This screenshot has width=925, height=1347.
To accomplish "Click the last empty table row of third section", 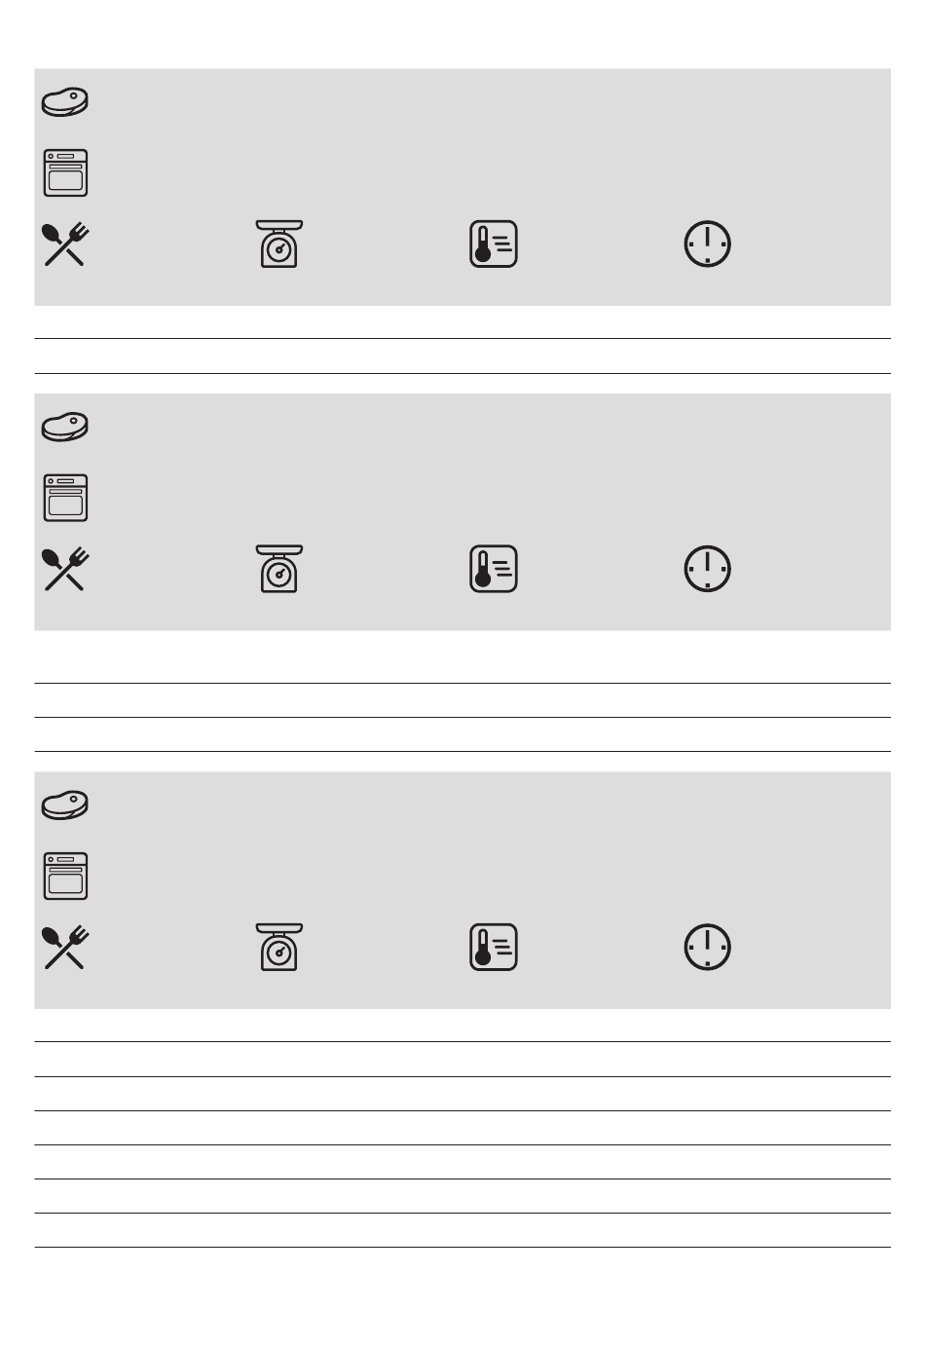I will pos(462,1230).
